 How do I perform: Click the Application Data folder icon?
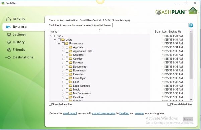[70, 51]
